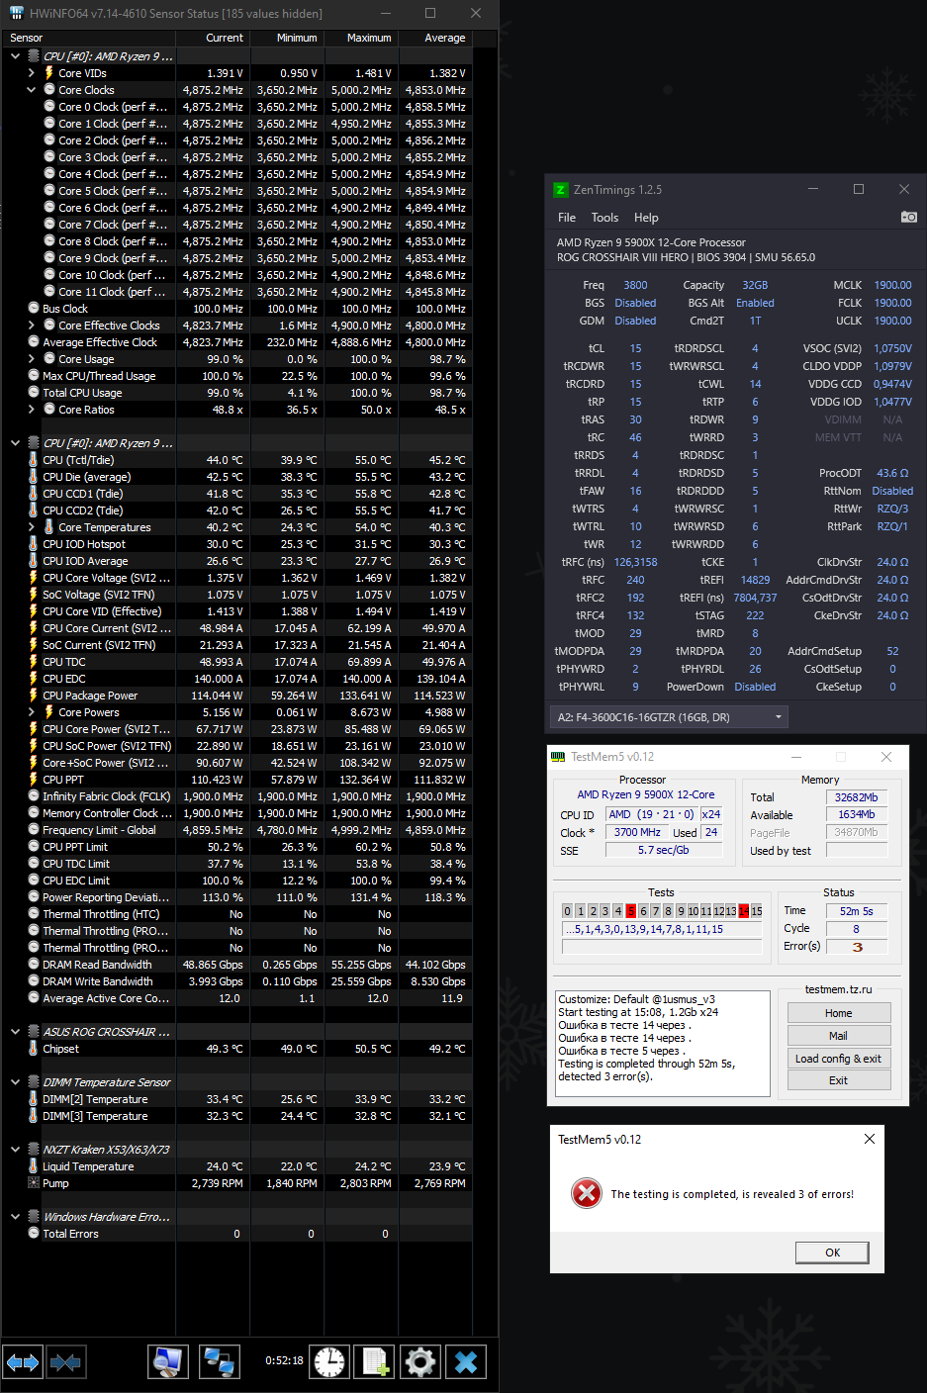
Task: Open the remote network computers icon in HWiNFO
Action: 219,1362
